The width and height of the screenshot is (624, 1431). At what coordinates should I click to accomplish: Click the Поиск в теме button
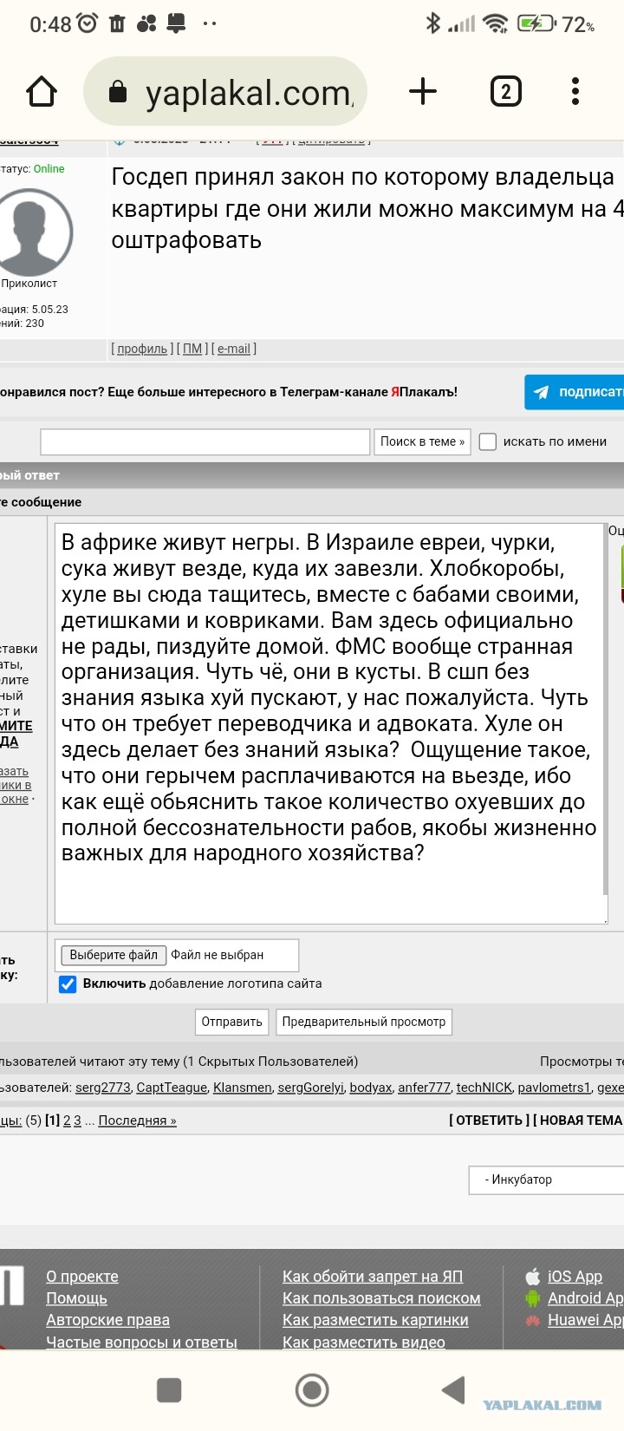422,441
